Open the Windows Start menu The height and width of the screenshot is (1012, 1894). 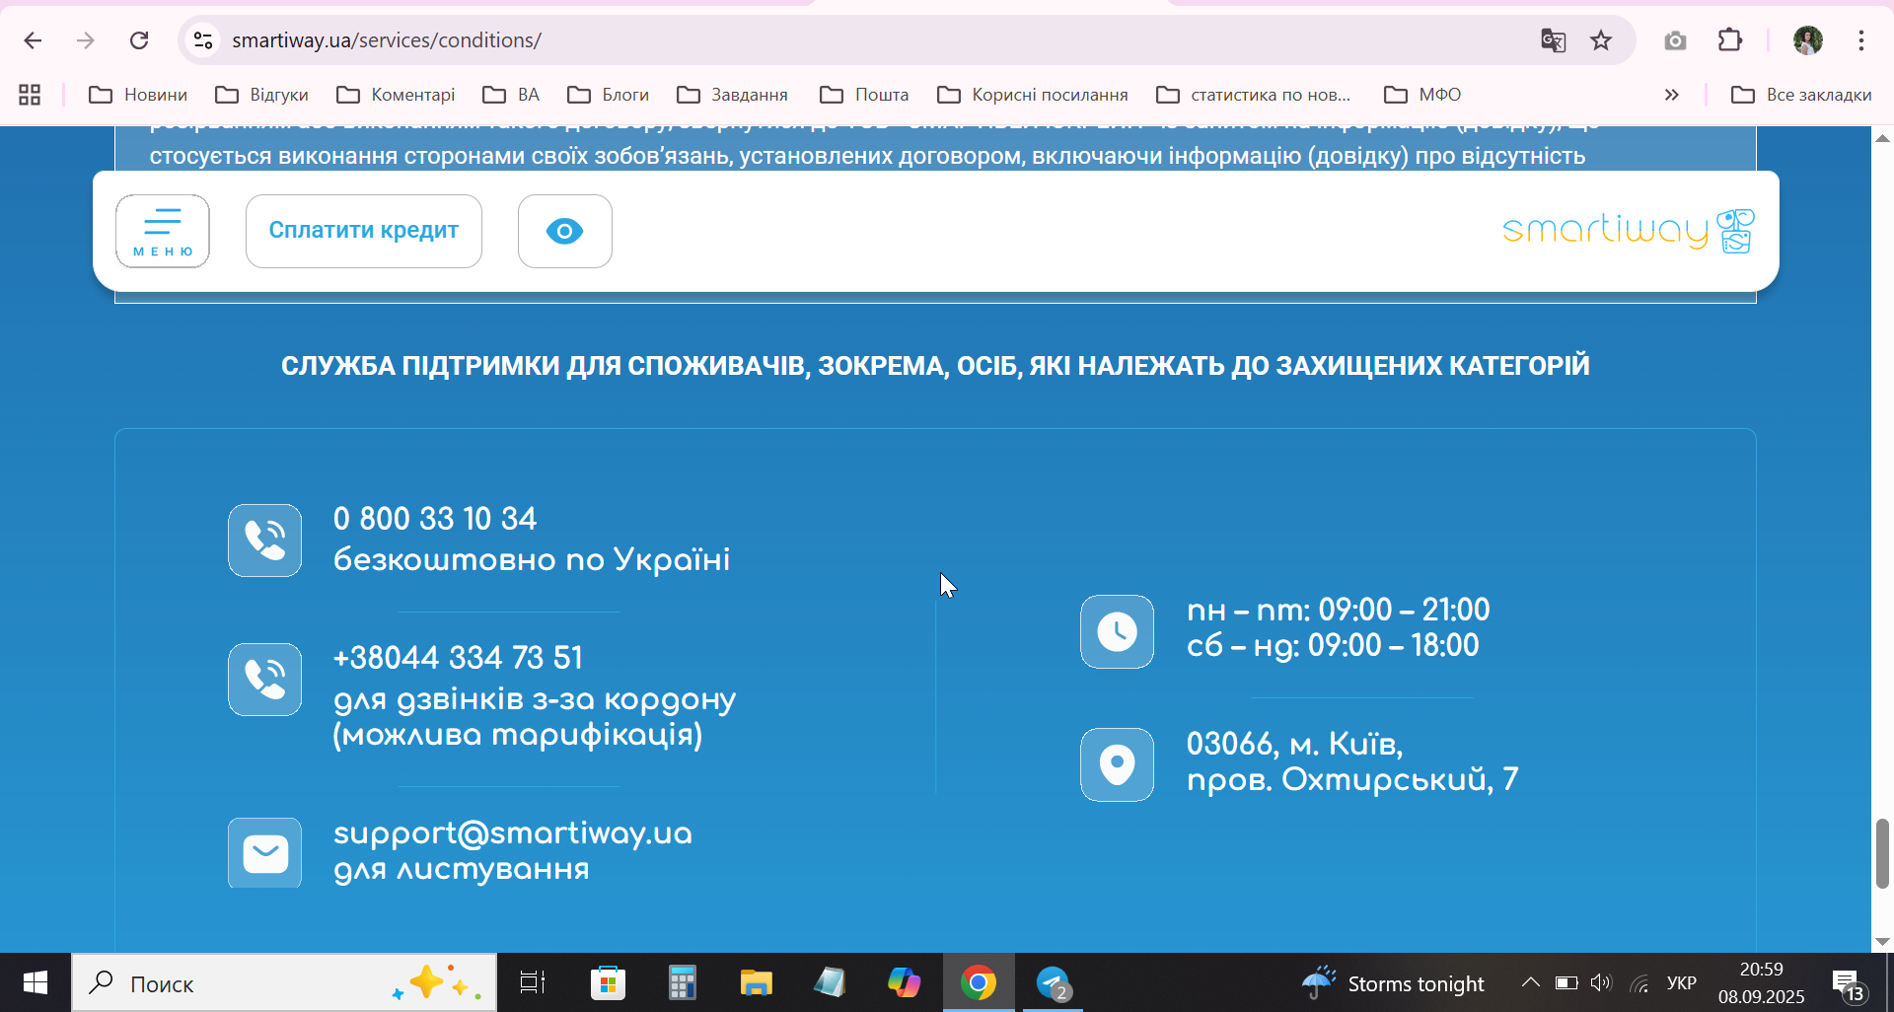[x=36, y=982]
